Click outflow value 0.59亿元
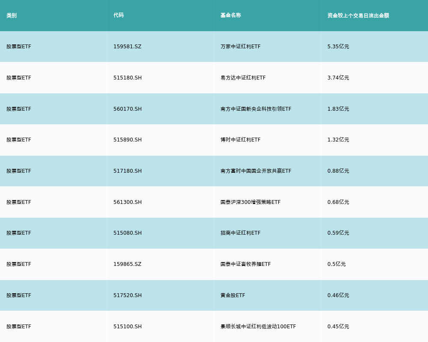428x342 pixels. click(x=338, y=233)
